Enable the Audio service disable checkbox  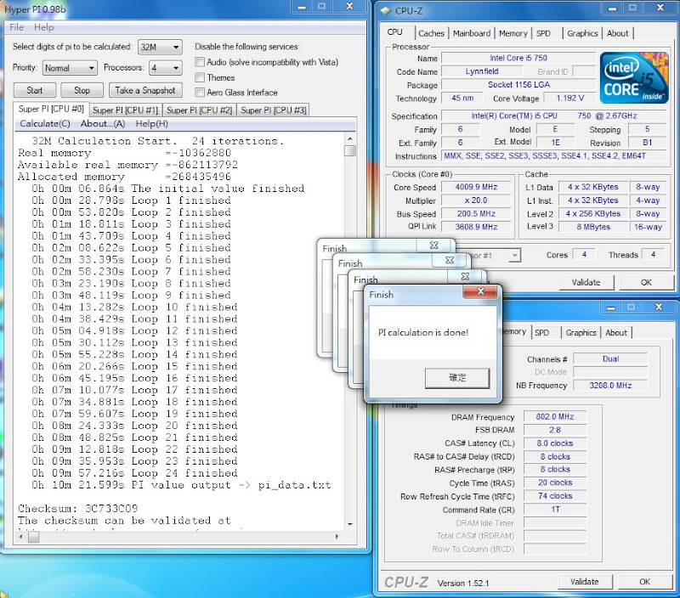[200, 62]
